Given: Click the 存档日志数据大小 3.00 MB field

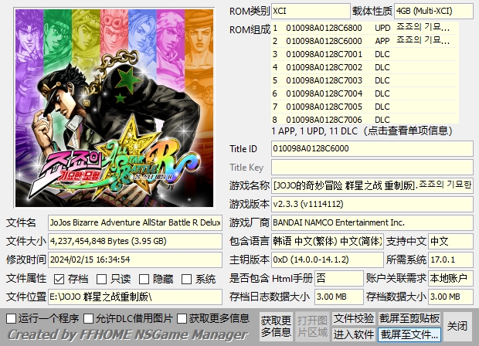Looking at the screenshot, I should 339,297.
